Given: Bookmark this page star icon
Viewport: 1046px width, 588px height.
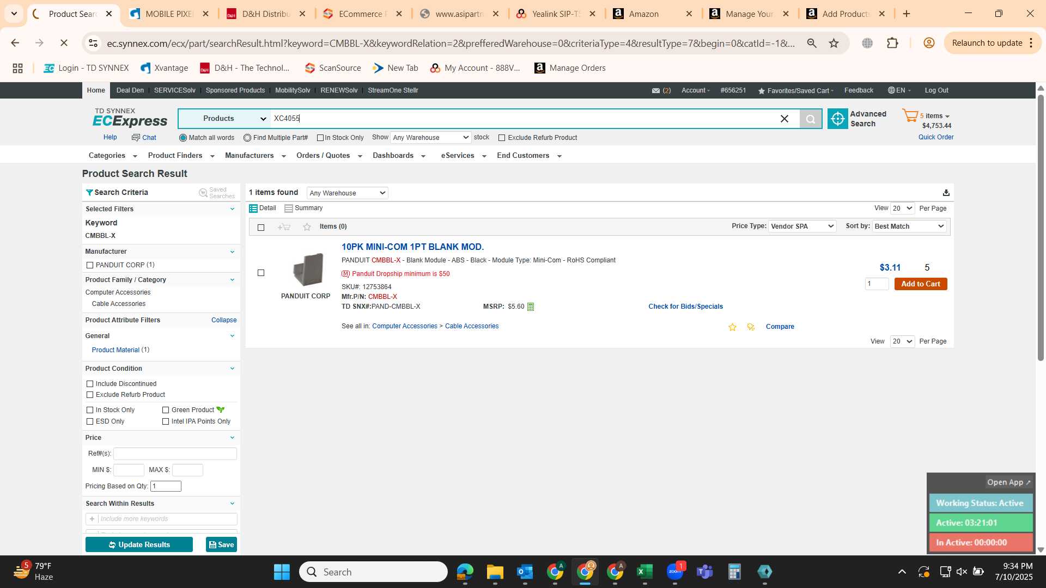Looking at the screenshot, I should pyautogui.click(x=834, y=43).
